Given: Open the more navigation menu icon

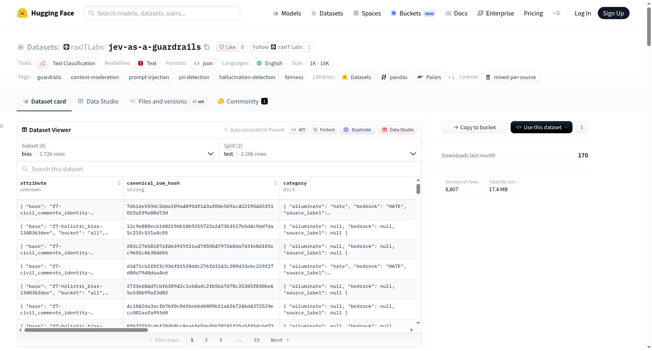Looking at the screenshot, I should point(556,13).
